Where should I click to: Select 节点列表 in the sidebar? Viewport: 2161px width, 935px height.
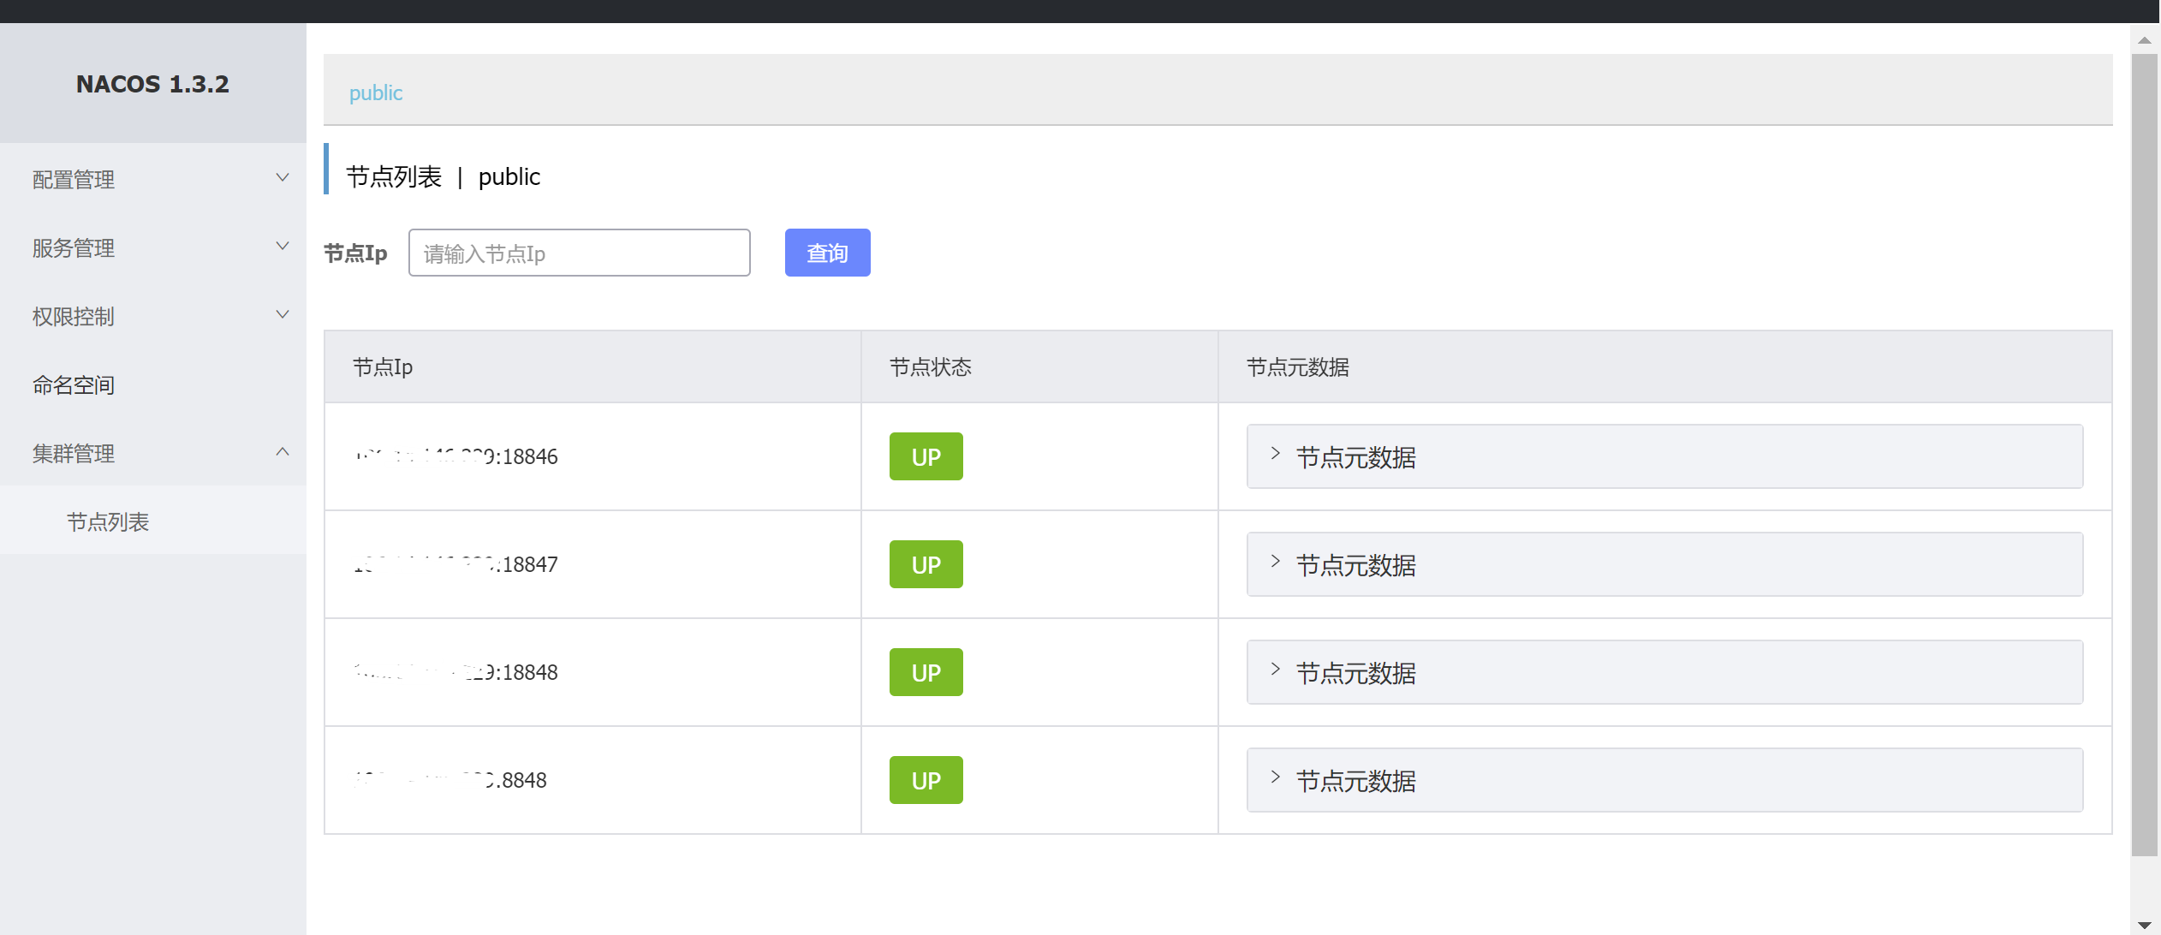pos(108,521)
